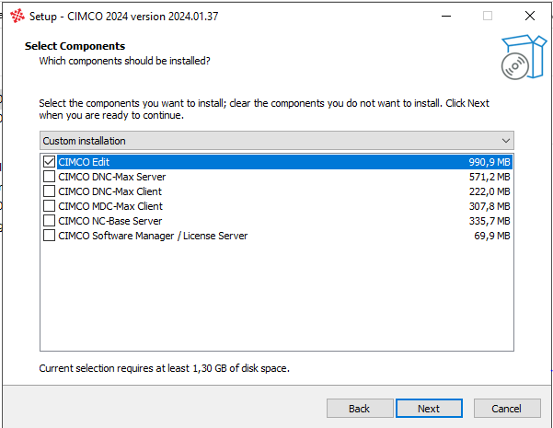Select the CIMCO NC-Base Server label
This screenshot has width=553, height=428.
click(x=109, y=221)
